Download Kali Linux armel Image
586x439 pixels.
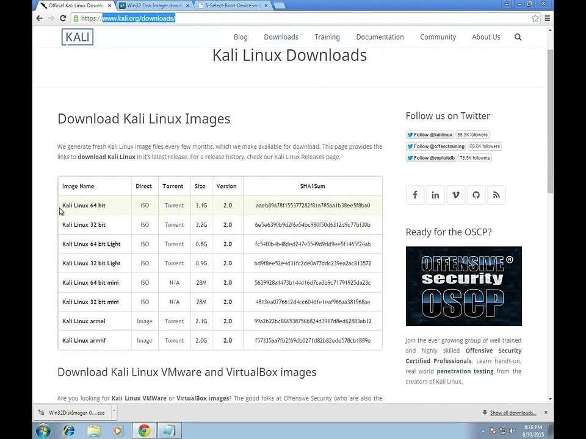pyautogui.click(x=144, y=321)
